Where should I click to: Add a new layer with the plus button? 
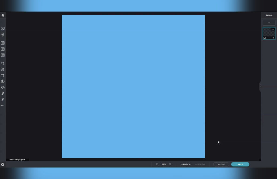269,22
